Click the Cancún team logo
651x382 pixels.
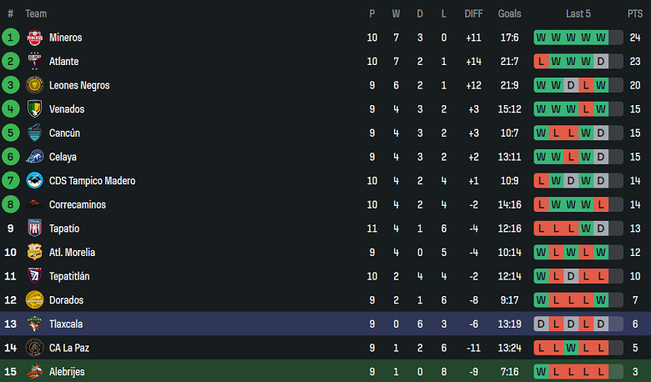[34, 133]
